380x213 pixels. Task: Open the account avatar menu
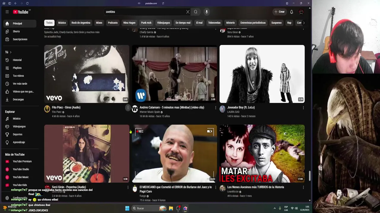(301, 12)
